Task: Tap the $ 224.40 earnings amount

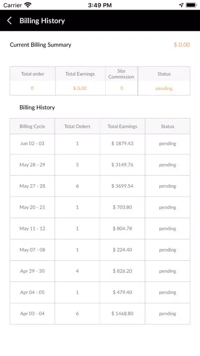Action: pos(122,250)
